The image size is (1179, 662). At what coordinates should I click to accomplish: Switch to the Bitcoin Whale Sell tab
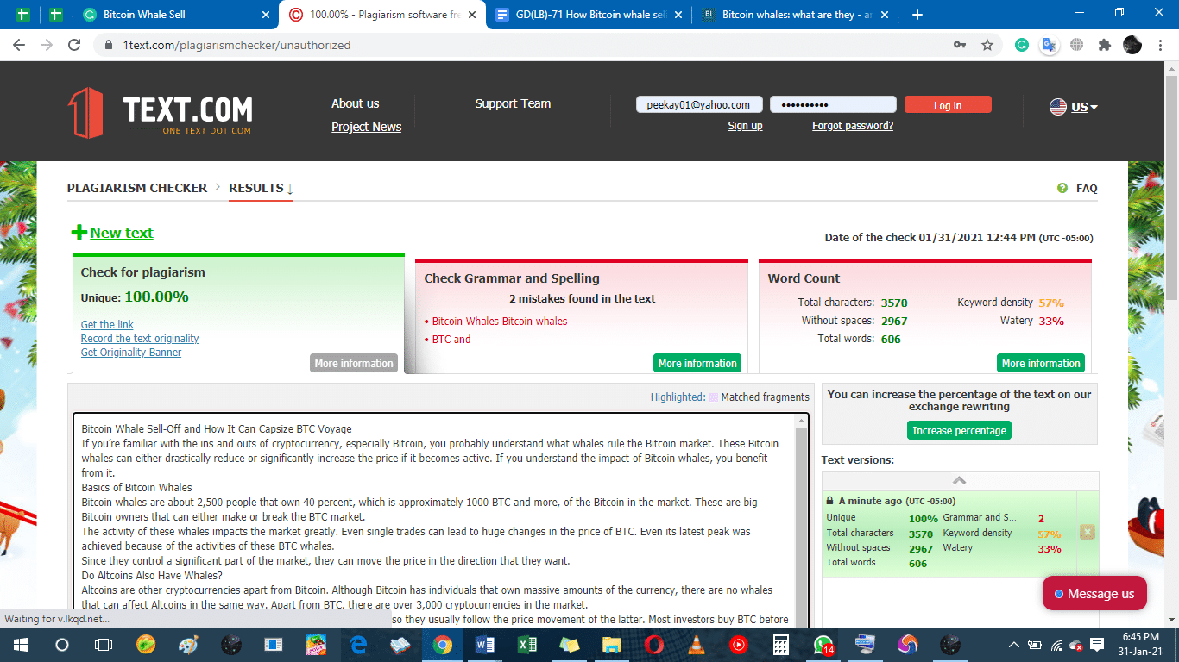[176, 15]
